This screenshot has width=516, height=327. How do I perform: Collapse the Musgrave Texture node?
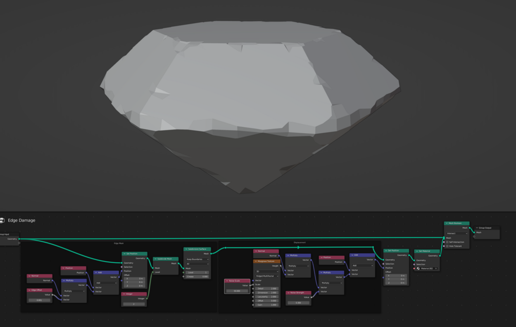point(256,261)
